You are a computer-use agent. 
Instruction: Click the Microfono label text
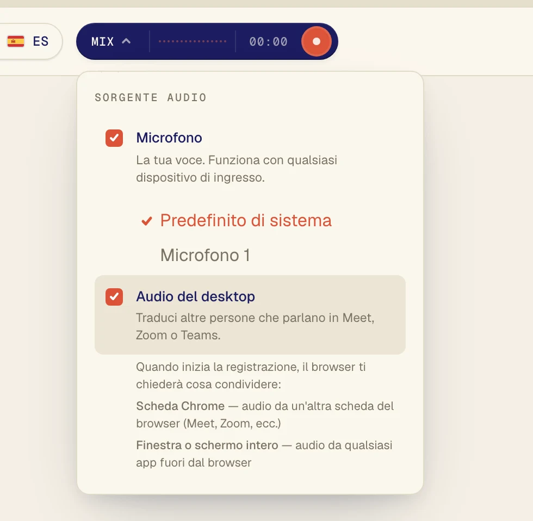169,138
